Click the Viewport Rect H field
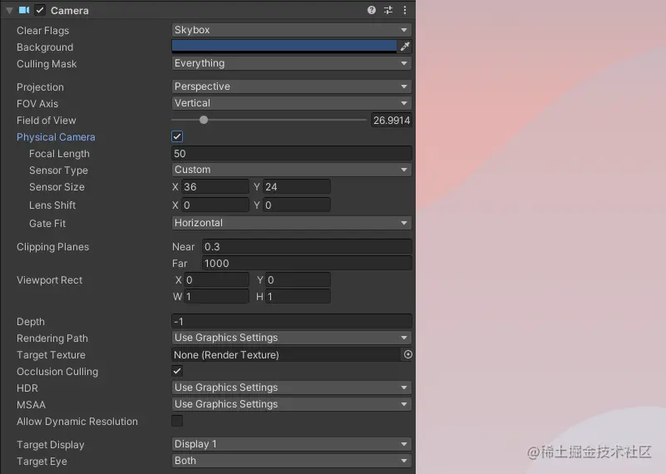Image resolution: width=666 pixels, height=474 pixels. 298,297
